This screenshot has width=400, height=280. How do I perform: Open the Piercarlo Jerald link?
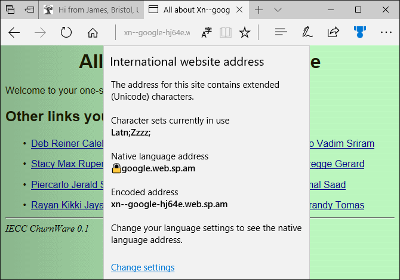[67, 184]
